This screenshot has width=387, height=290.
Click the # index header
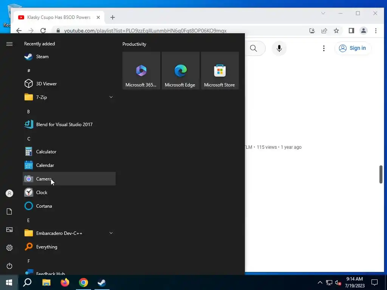click(x=29, y=71)
